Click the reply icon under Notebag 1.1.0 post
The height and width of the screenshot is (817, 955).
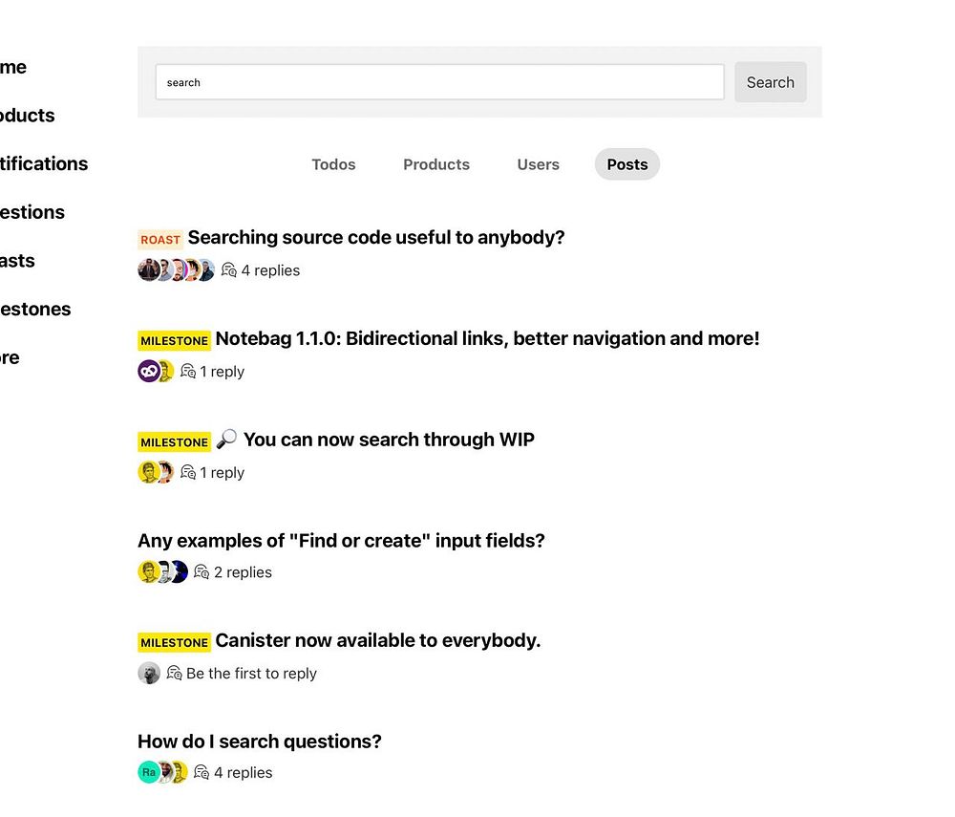188,372
